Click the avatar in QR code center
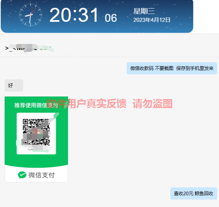 (36, 134)
